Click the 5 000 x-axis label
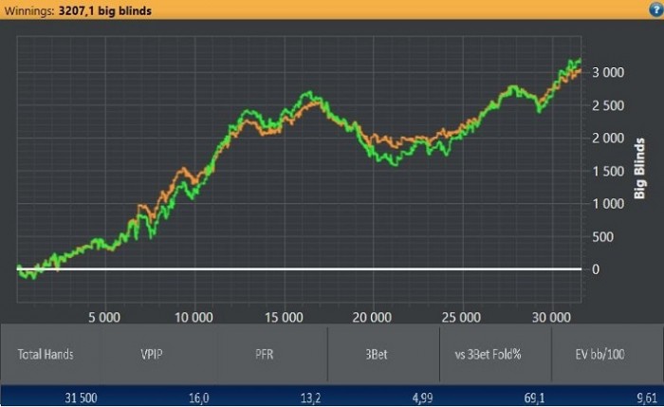The width and height of the screenshot is (664, 407). tap(104, 317)
